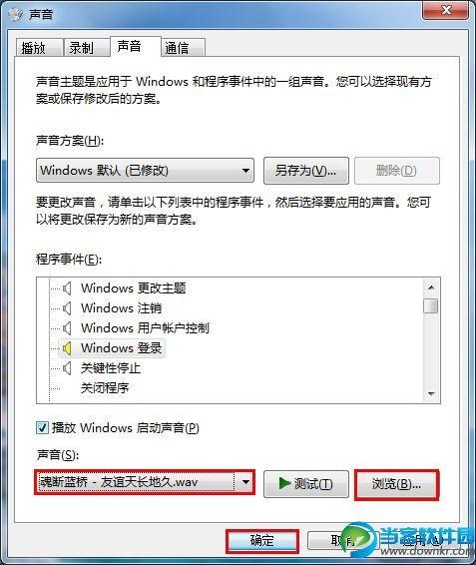The width and height of the screenshot is (476, 565).
Task: Click the sound dialog title bar icon
Action: pos(16,14)
